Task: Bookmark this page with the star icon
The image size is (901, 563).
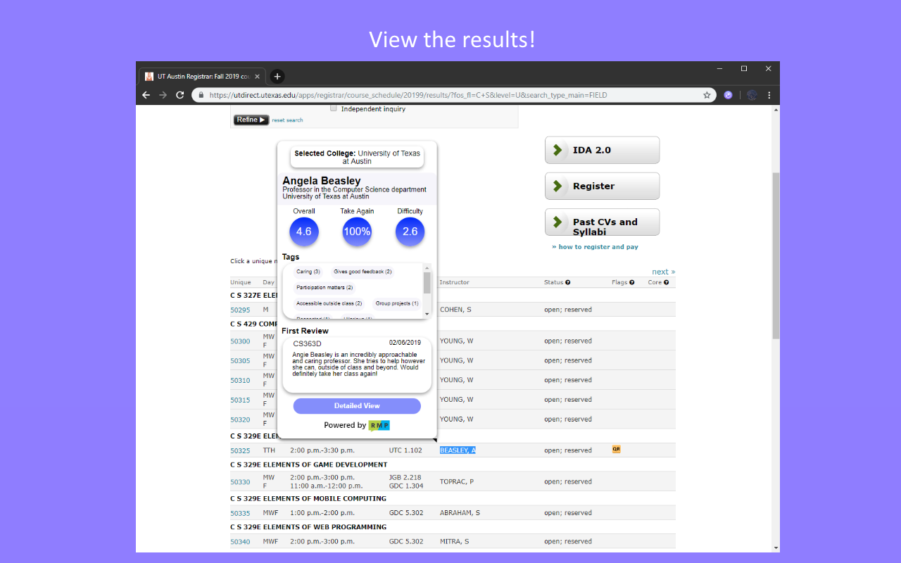Action: click(x=707, y=95)
